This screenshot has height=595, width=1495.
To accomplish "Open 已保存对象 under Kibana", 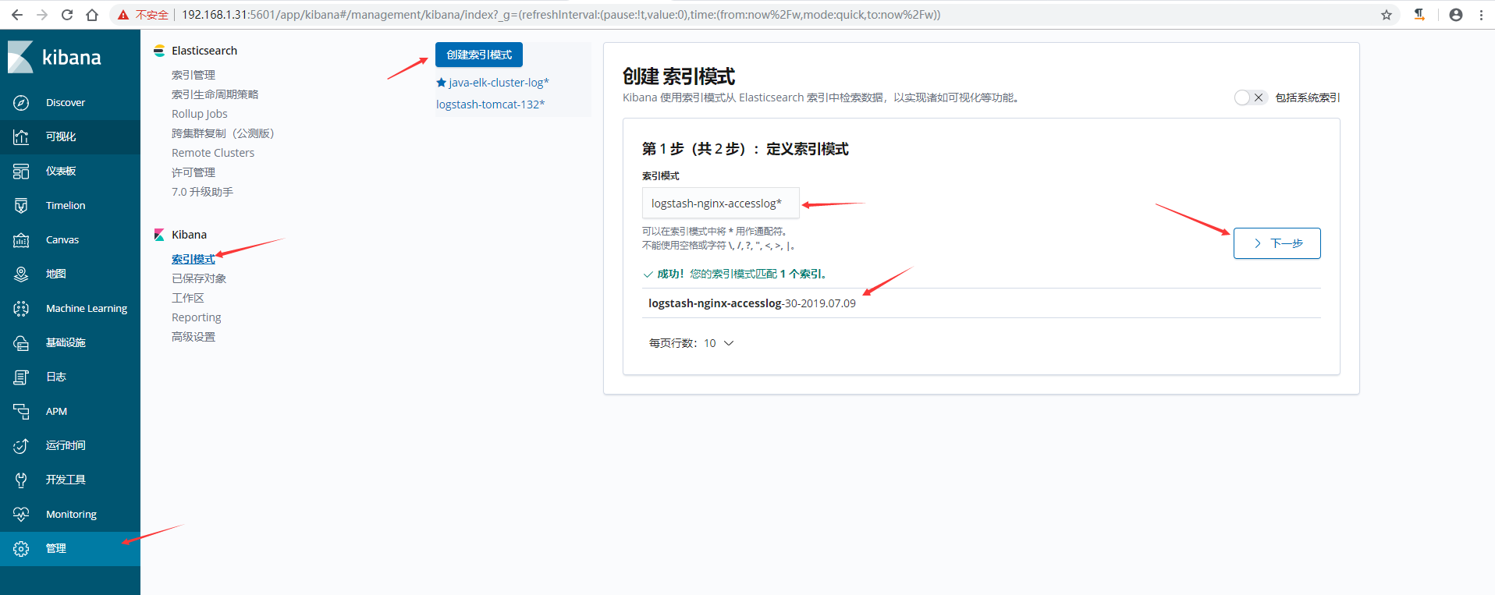I will point(199,278).
